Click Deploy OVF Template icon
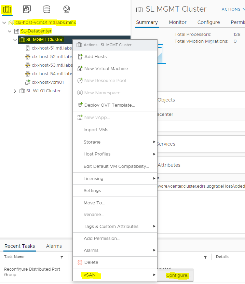 80,105
